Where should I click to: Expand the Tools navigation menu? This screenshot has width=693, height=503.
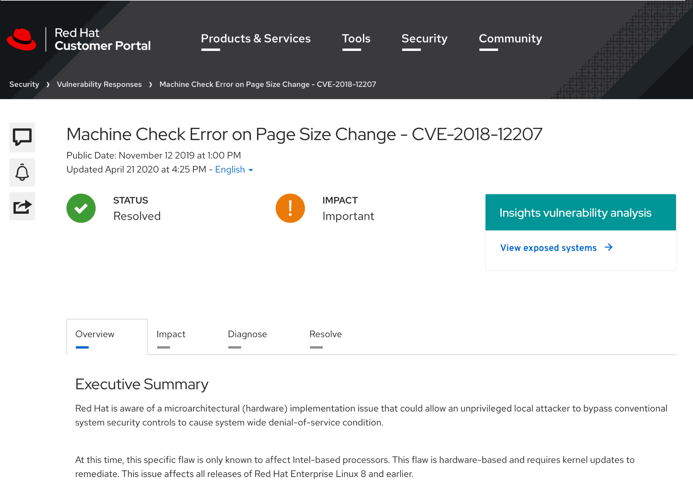click(x=356, y=38)
